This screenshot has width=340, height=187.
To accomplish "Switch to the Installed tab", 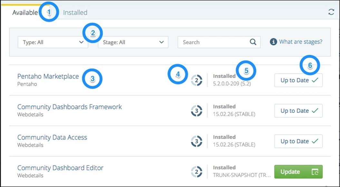I will 75,13.
